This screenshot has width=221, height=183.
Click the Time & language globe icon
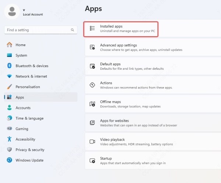click(10, 118)
